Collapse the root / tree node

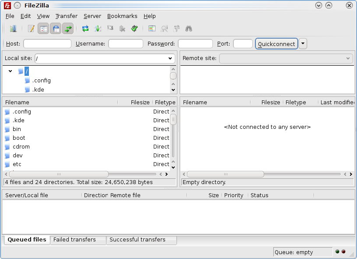click(11, 71)
